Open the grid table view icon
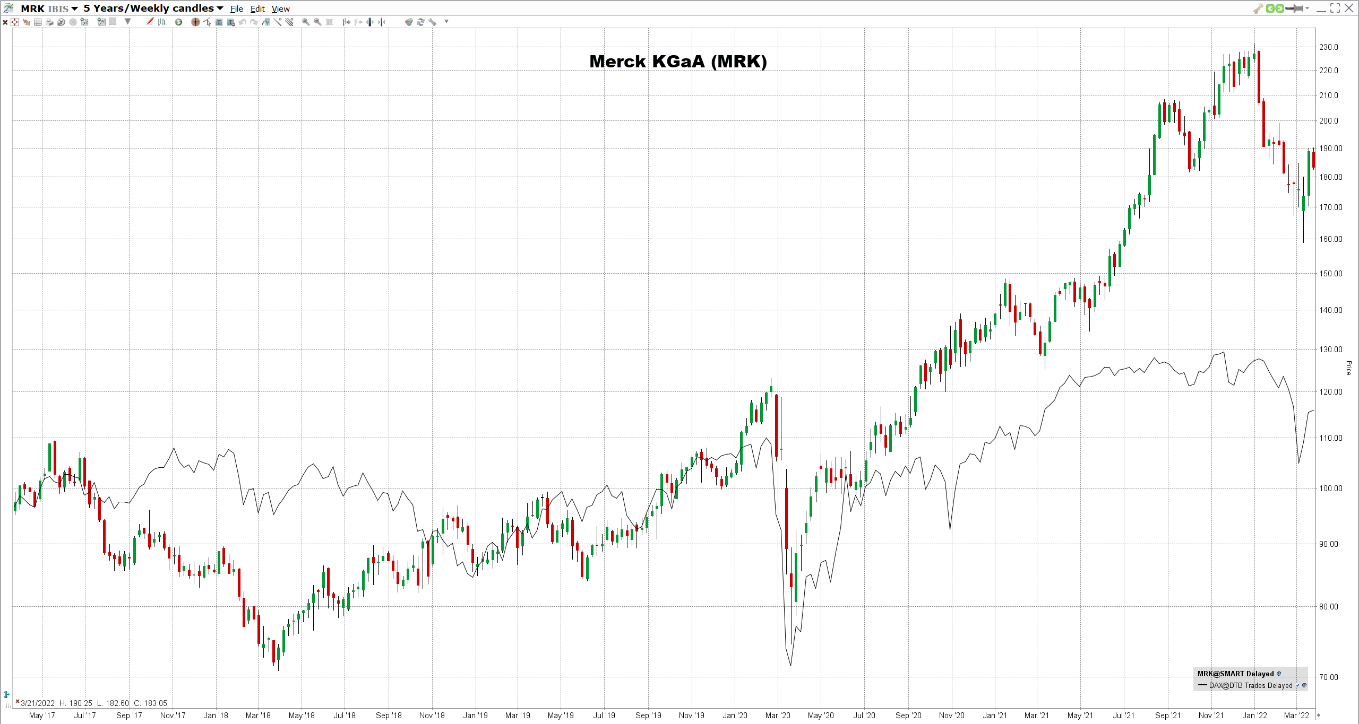This screenshot has width=1359, height=724. point(38,22)
